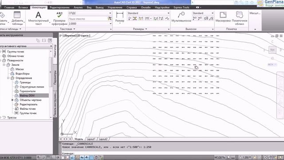Viewport: 284px width, 160px height.
Task: Click the first toolspace header icon
Action: [38, 40]
